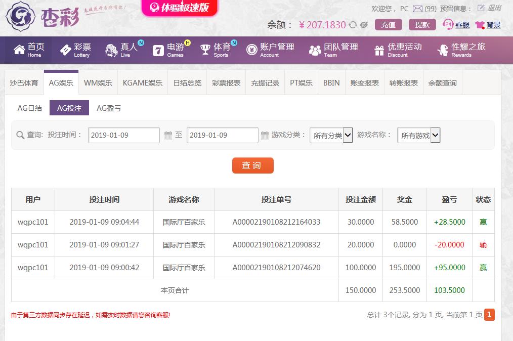Screen dimensions: 513x341
Task: Open the 彩票 Lottery menu
Action: point(75,50)
